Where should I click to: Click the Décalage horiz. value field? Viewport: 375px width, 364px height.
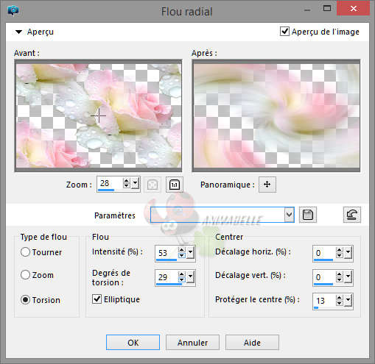pyautogui.click(x=323, y=253)
